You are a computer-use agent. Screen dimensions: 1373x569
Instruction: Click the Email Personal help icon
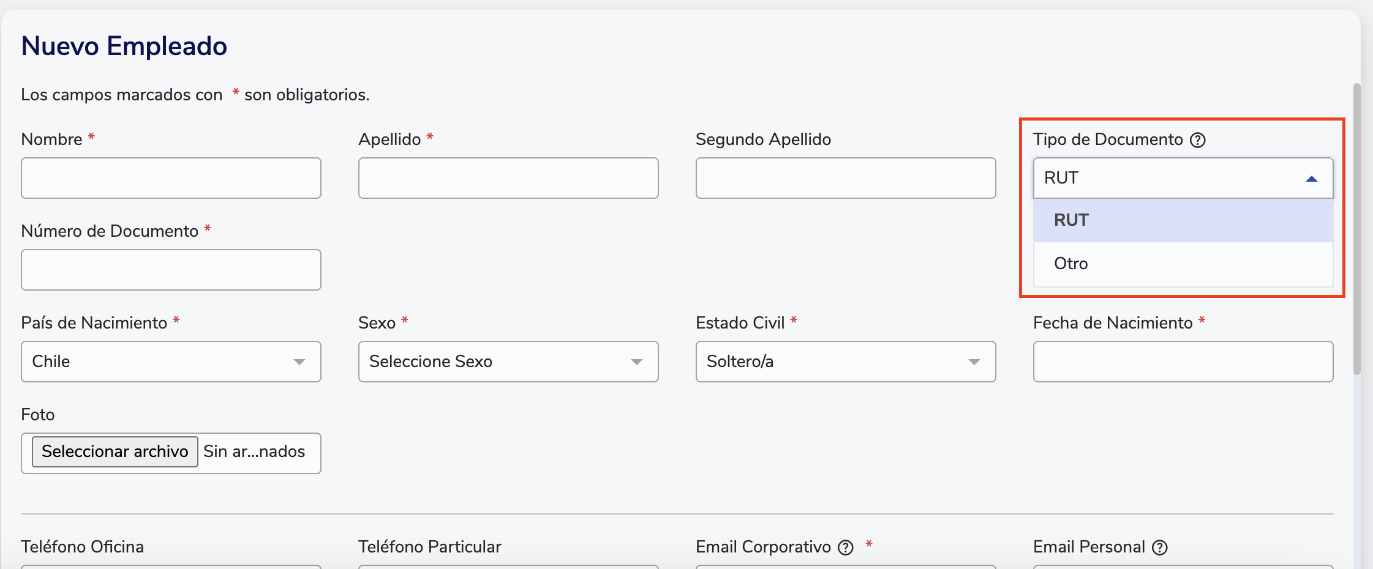pyautogui.click(x=1160, y=548)
